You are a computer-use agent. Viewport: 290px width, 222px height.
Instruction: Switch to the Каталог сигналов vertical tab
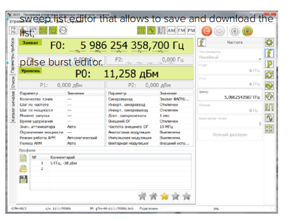point(13,106)
